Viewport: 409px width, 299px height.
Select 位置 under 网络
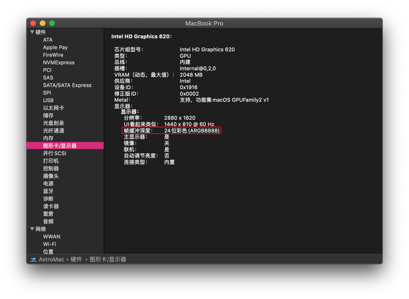coord(48,252)
